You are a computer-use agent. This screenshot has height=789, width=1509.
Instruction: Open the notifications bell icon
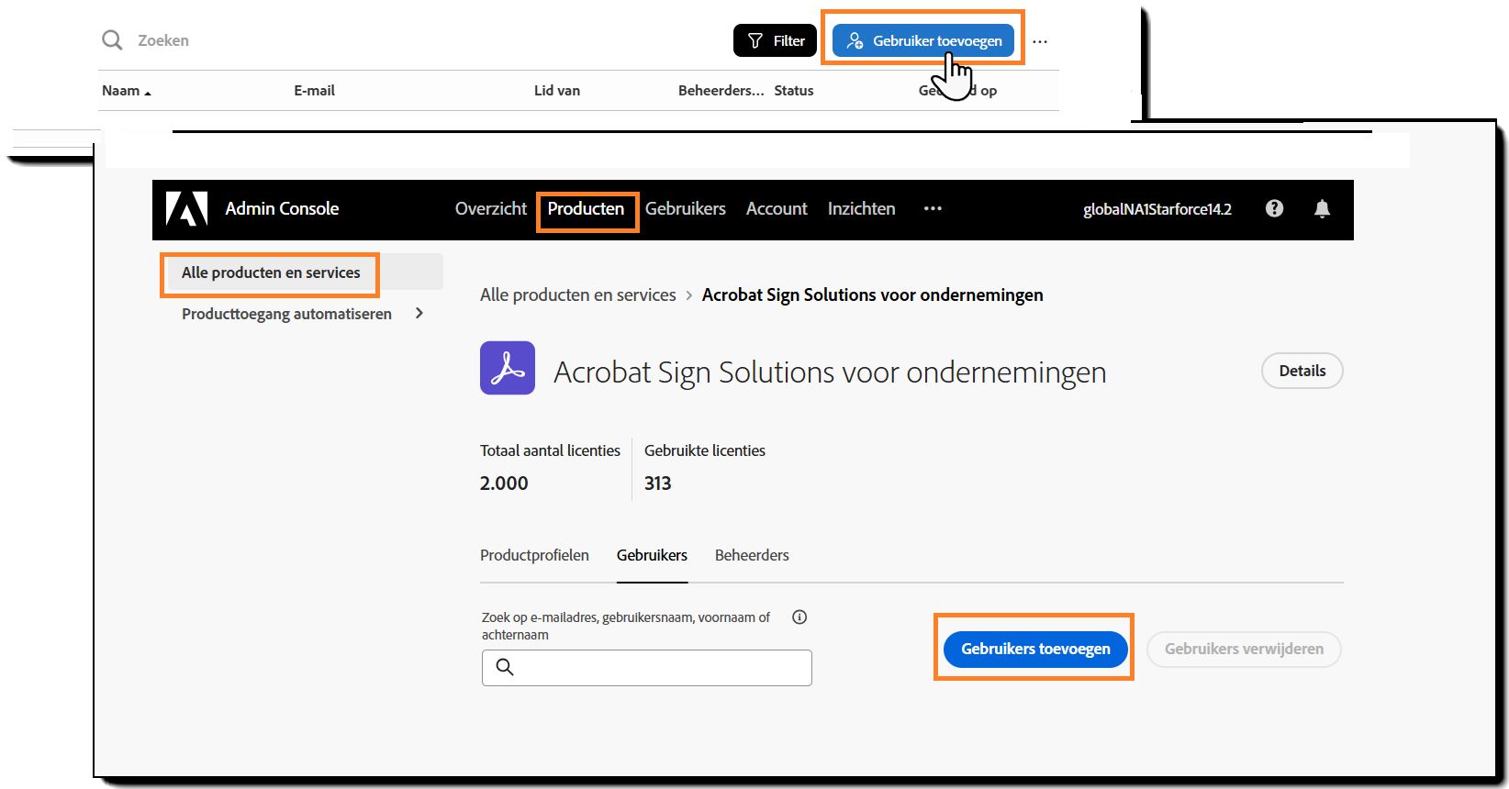pyautogui.click(x=1322, y=208)
